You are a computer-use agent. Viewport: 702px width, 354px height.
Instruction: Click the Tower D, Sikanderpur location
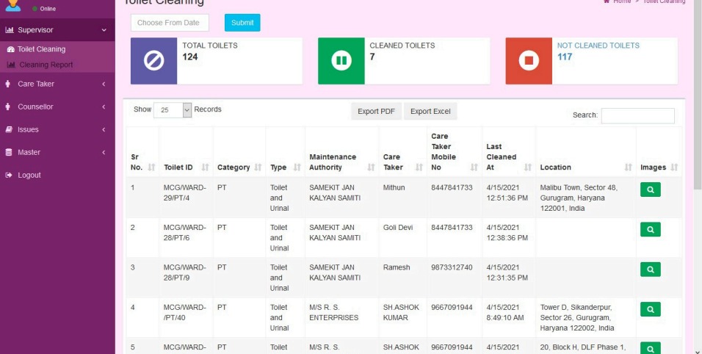(x=576, y=318)
